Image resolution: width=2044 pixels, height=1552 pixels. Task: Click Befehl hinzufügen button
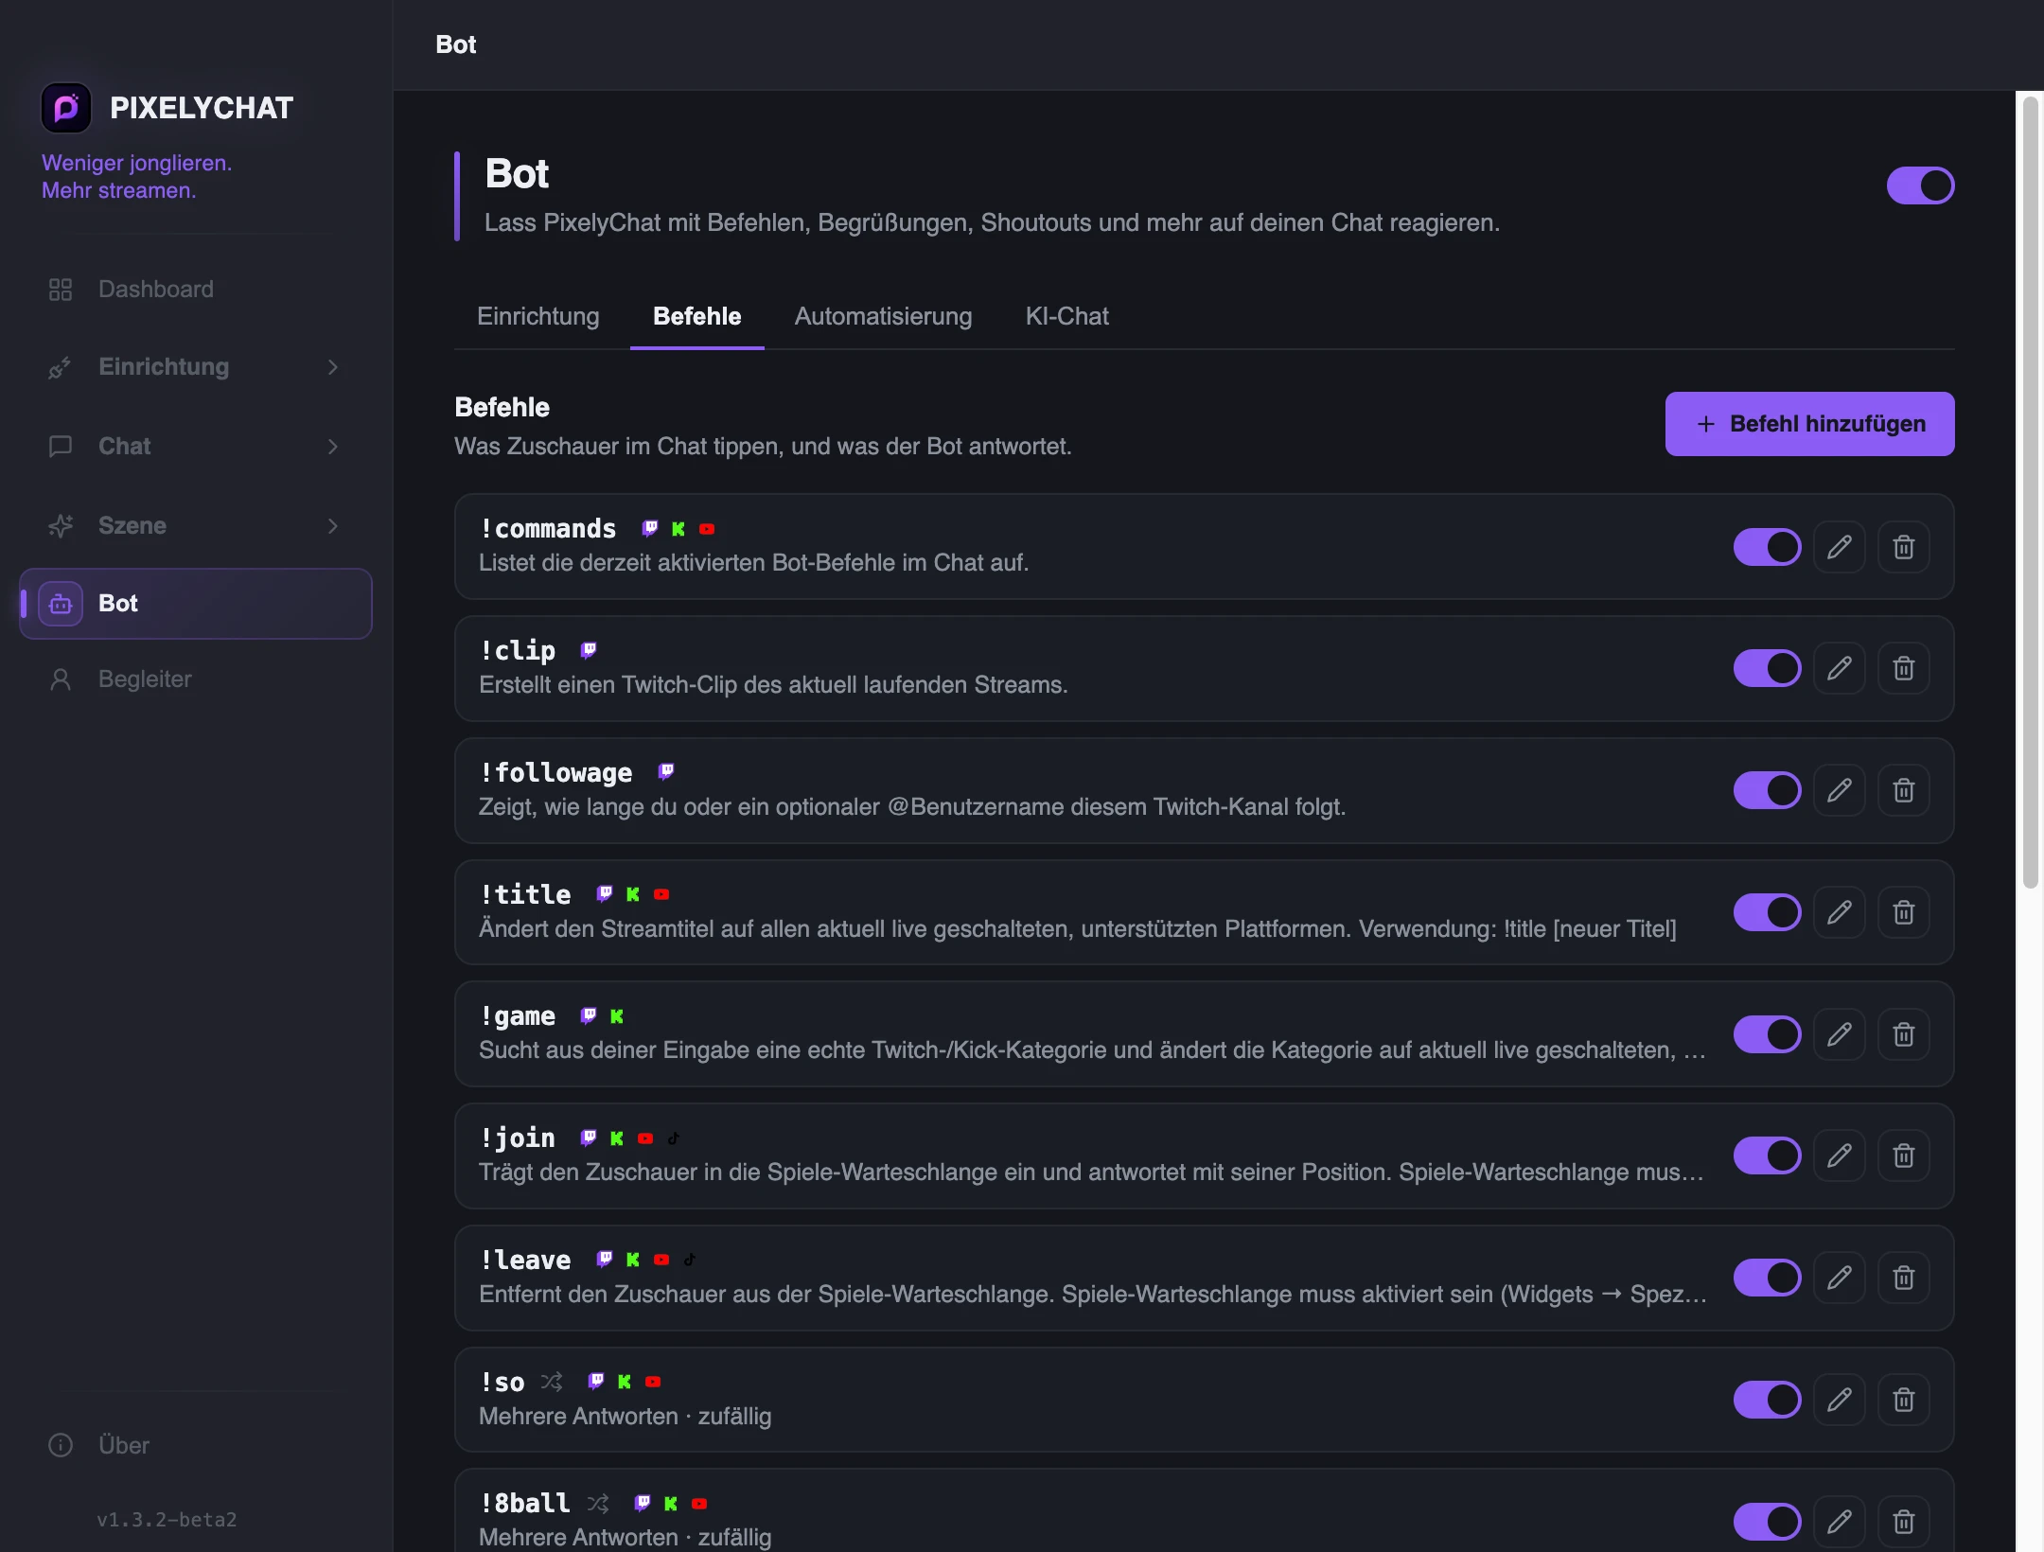[x=1809, y=424]
